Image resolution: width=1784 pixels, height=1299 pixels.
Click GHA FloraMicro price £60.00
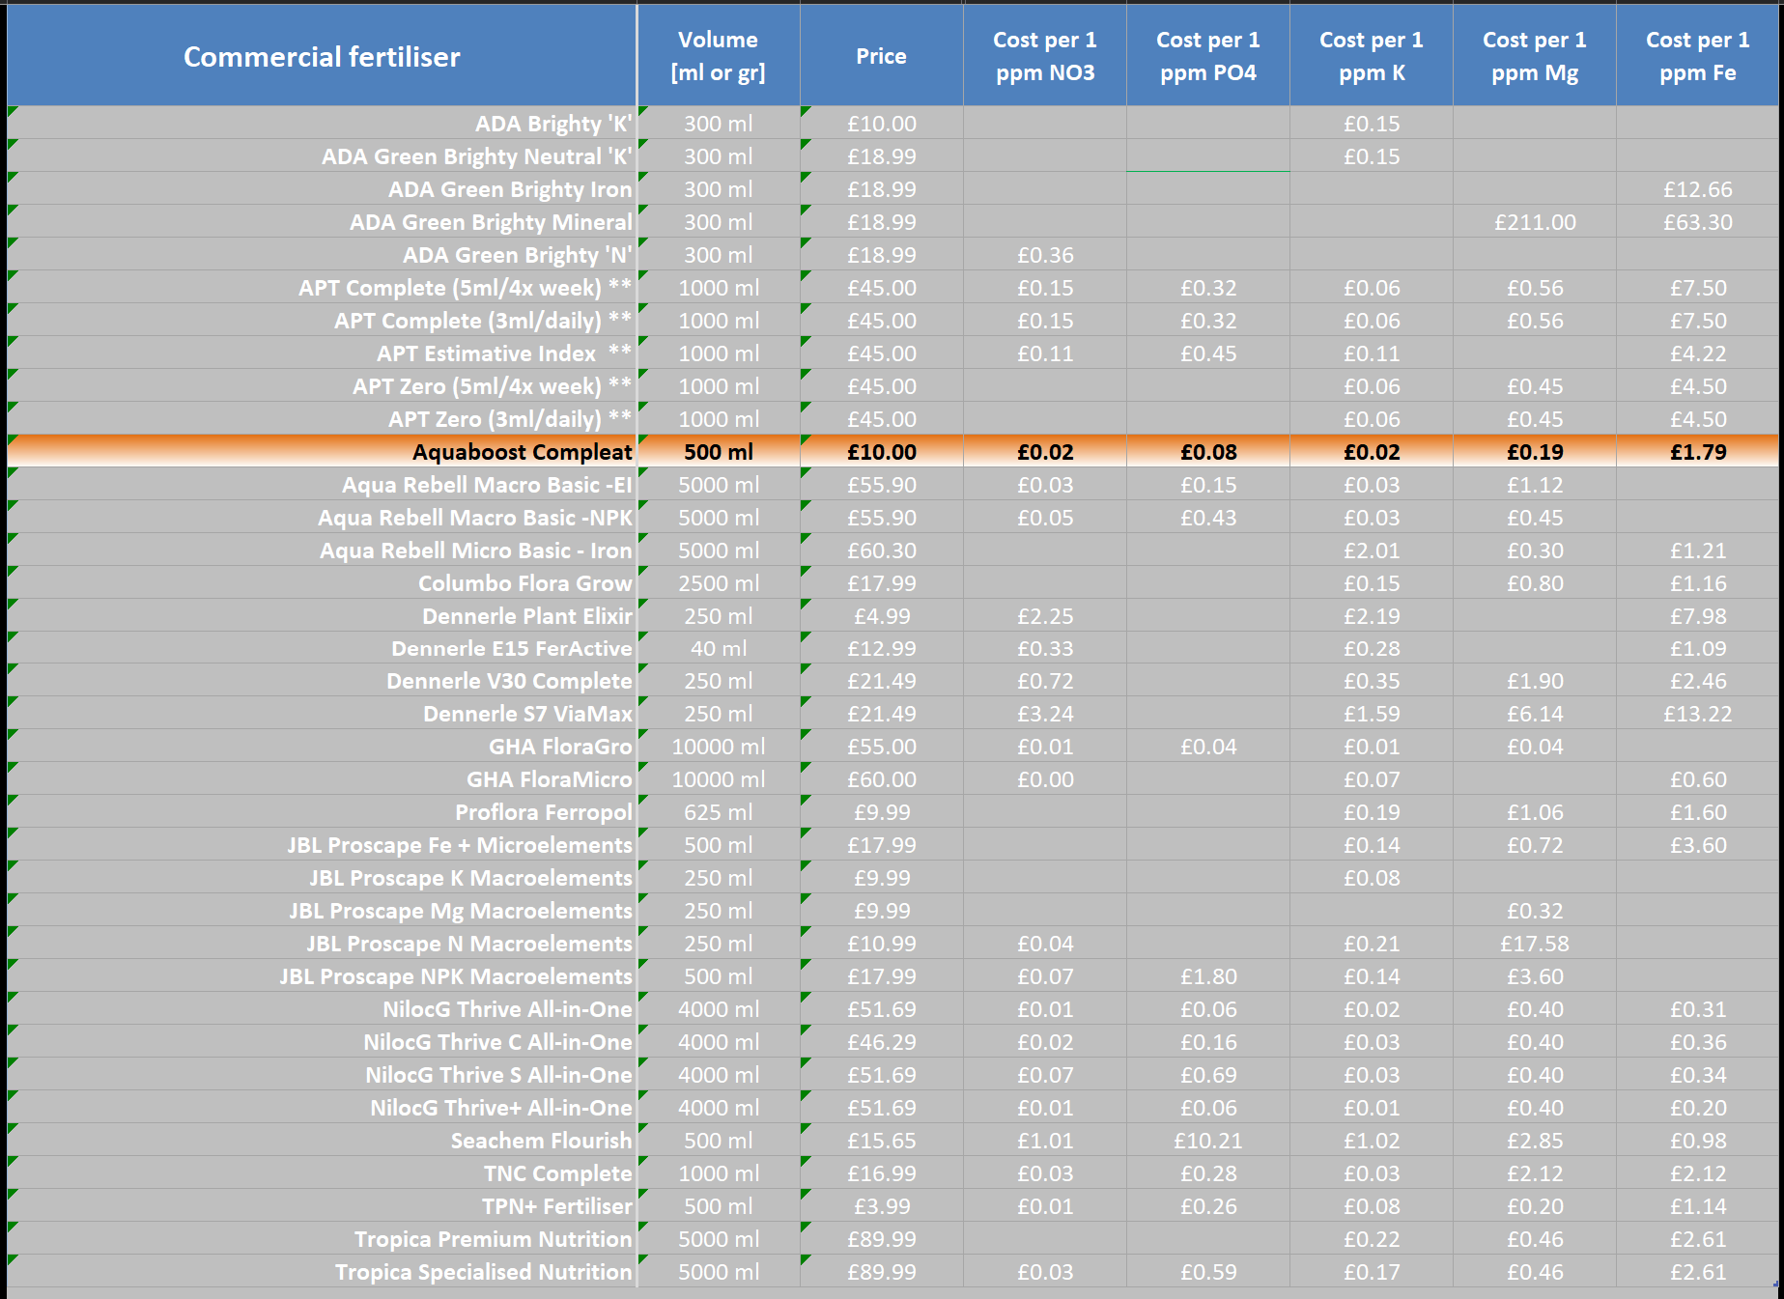(882, 779)
